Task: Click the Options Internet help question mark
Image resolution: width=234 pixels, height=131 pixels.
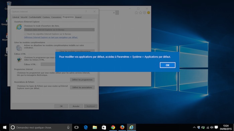Action: pos(86,11)
